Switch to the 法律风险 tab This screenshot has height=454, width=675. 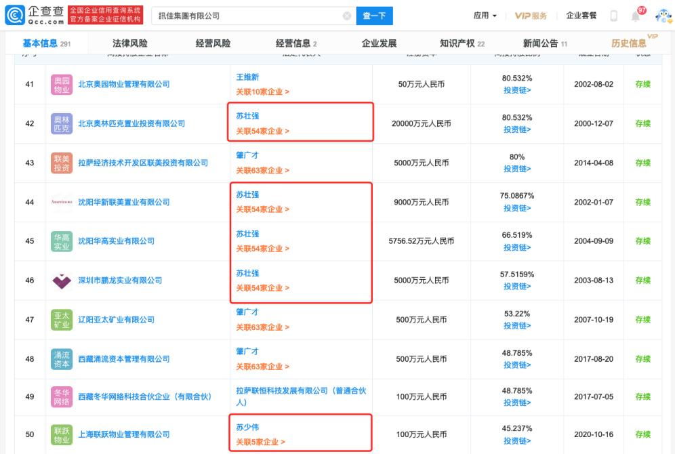point(130,43)
